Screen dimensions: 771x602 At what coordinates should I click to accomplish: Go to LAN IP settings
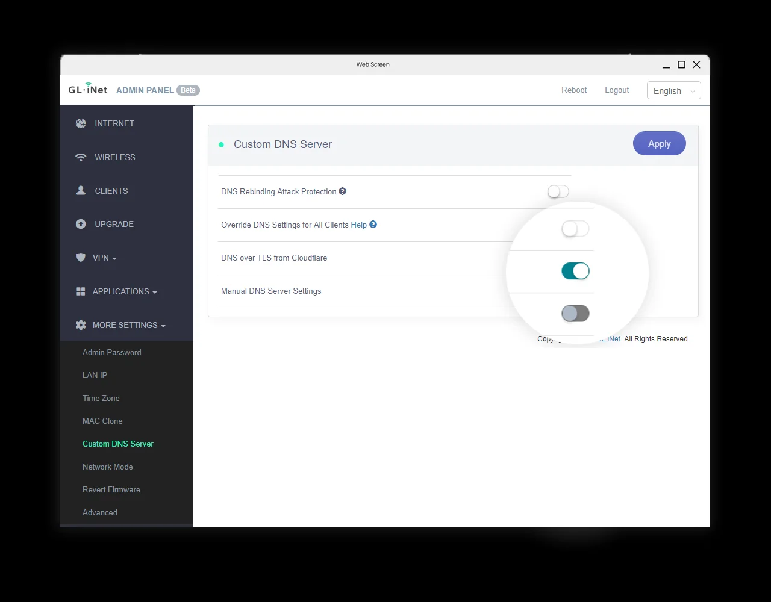coord(95,375)
